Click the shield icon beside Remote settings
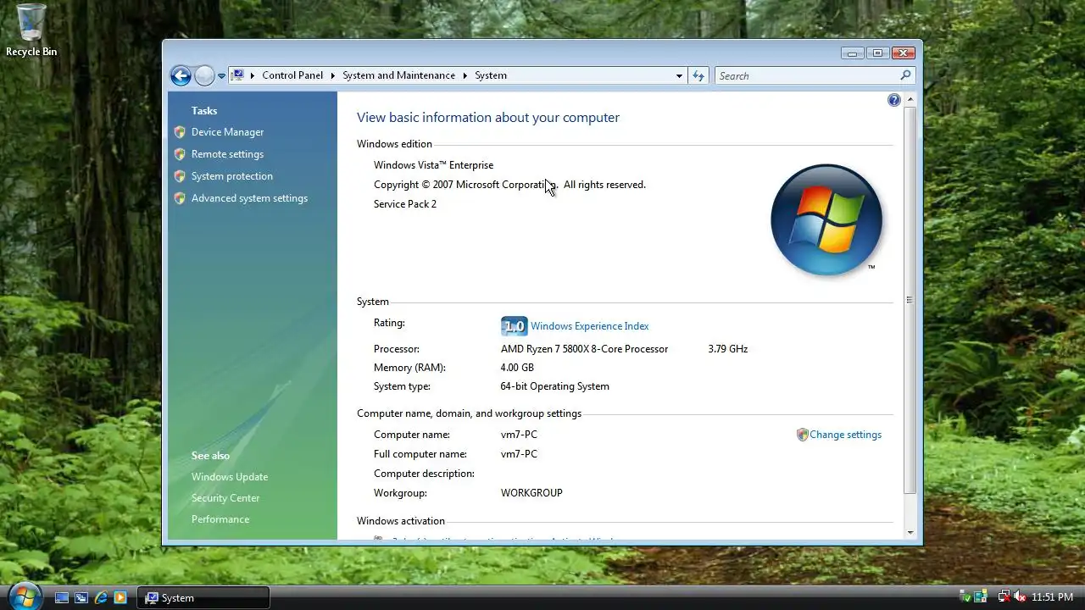The image size is (1085, 610). click(180, 154)
